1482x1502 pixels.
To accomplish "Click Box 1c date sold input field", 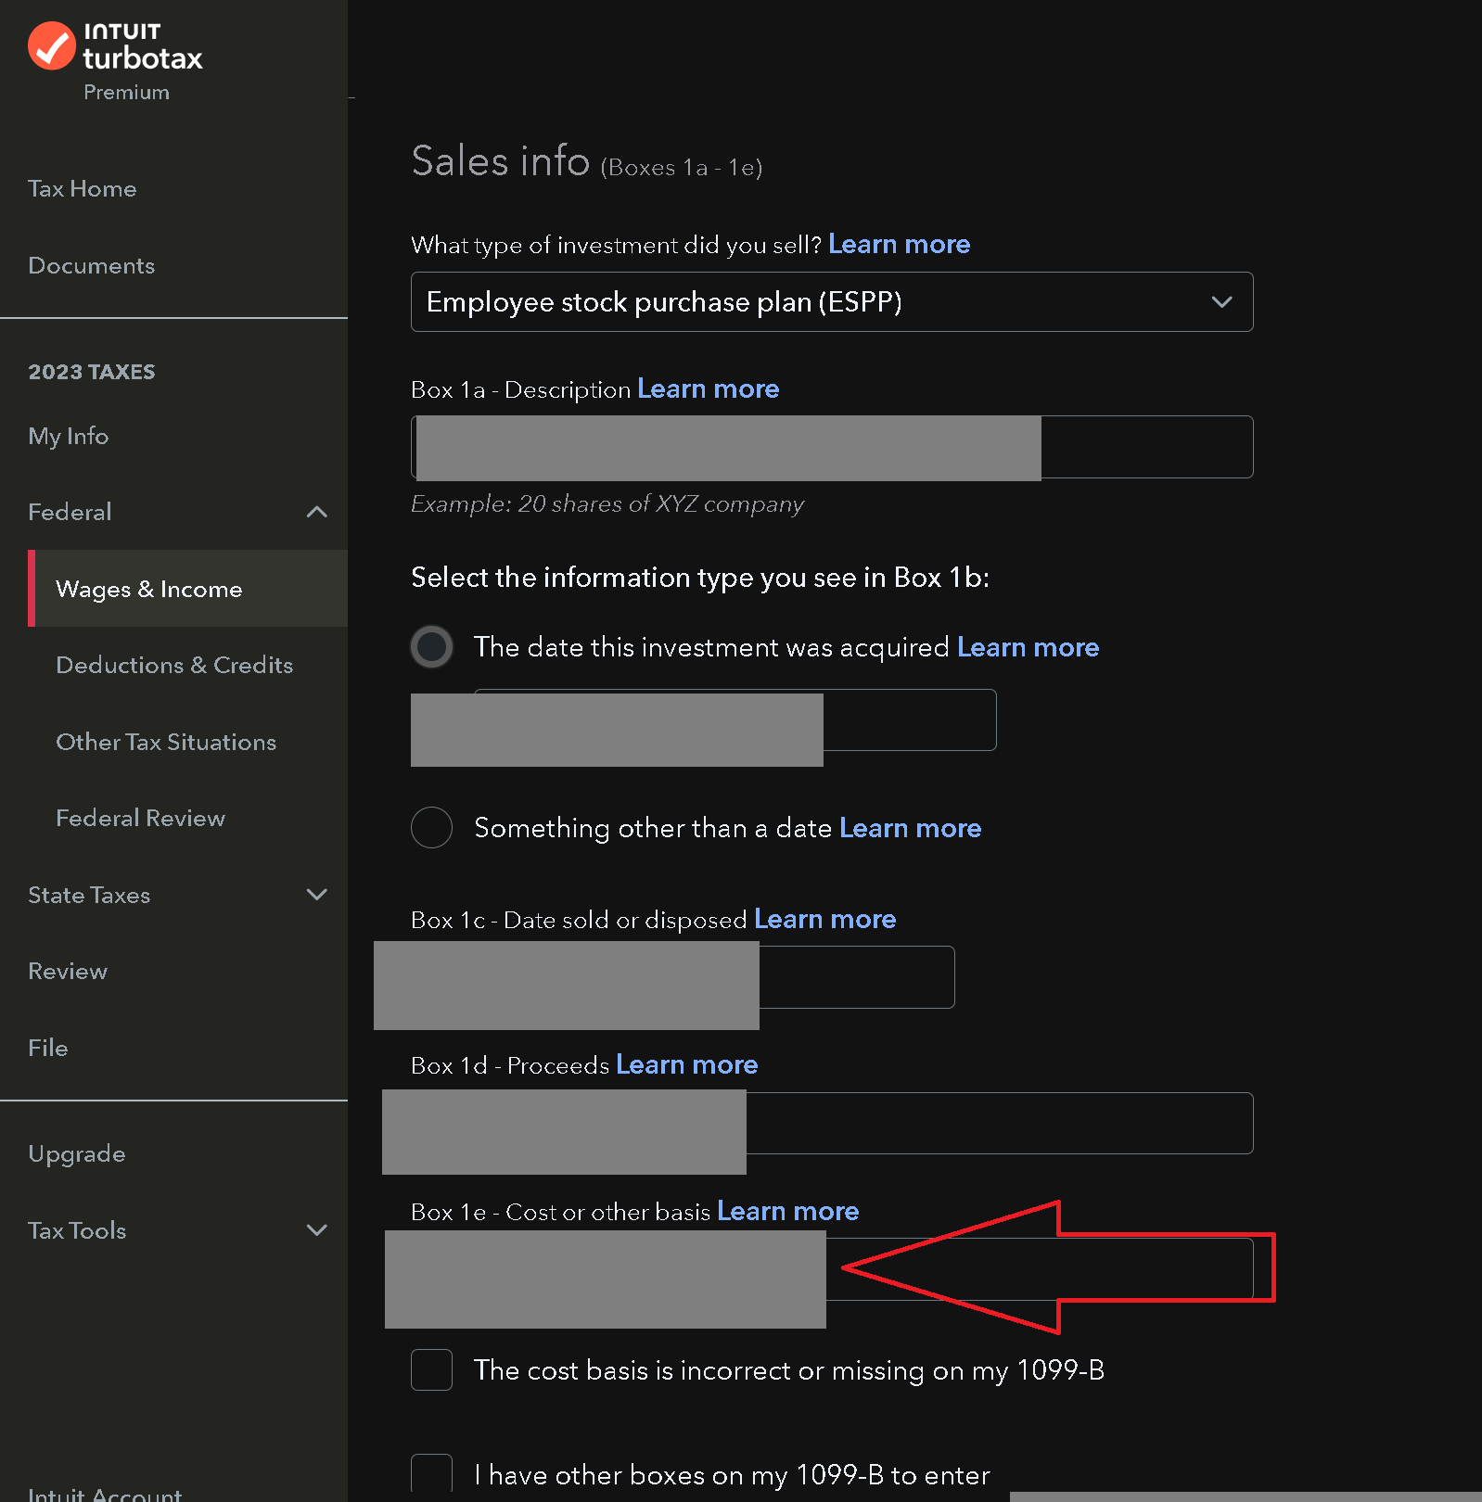I will (x=683, y=977).
